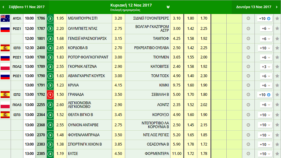Click the red circle icon in the Γρανάδα row
Image resolution: width=281 pixels, height=158 pixels.
pyautogui.click(x=50, y=95)
